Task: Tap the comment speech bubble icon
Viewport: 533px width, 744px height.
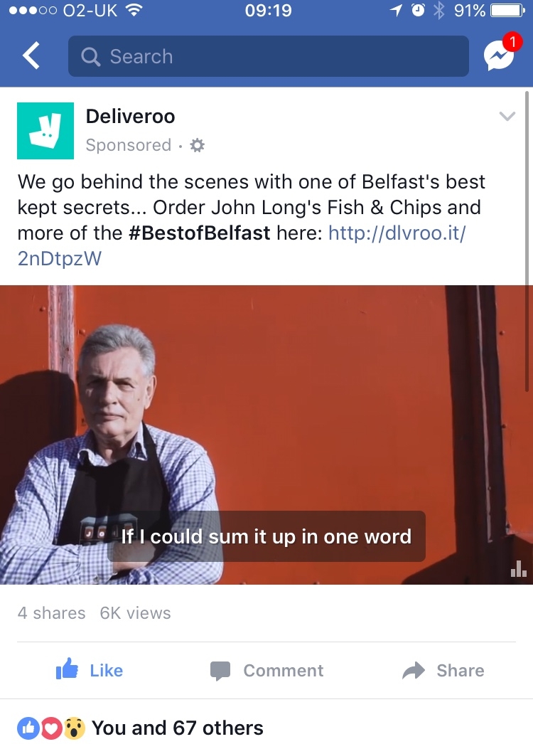Action: [x=220, y=671]
